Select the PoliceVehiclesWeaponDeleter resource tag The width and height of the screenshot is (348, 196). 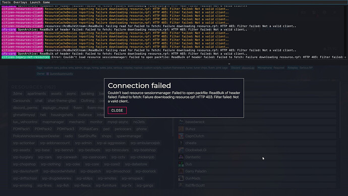(36, 136)
